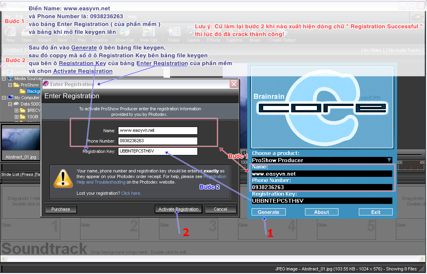
Task: Cancel the Enter Registration dialog
Action: pos(220,209)
